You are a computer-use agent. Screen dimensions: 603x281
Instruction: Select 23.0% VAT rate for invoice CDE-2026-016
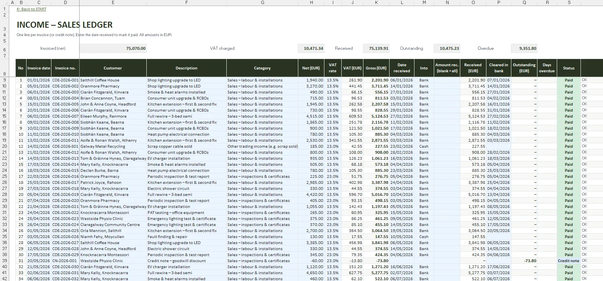333,177
